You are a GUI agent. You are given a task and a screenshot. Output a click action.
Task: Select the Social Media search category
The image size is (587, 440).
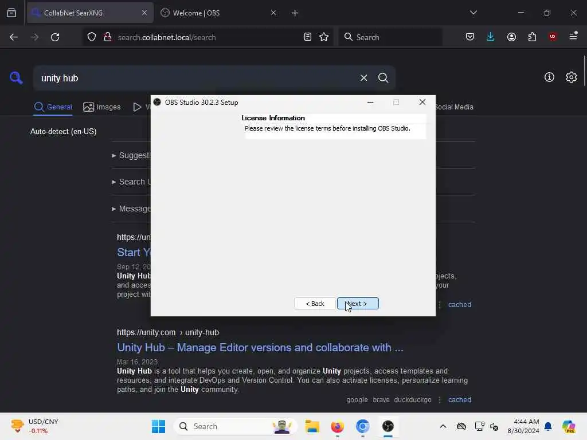click(x=454, y=107)
